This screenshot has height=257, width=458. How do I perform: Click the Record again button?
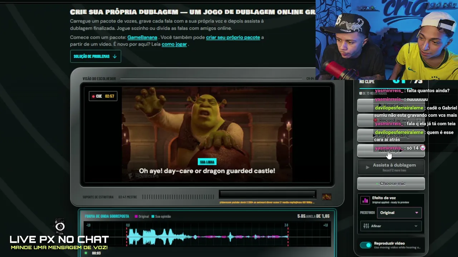point(391,120)
